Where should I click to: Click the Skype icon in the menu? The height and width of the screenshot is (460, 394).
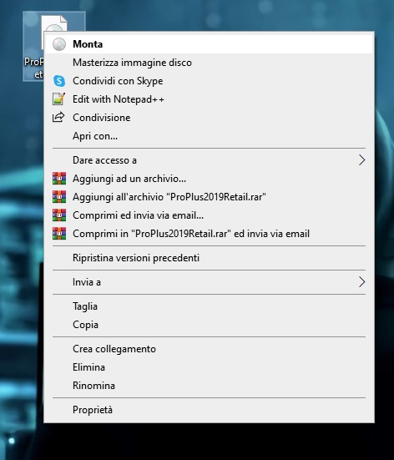59,81
